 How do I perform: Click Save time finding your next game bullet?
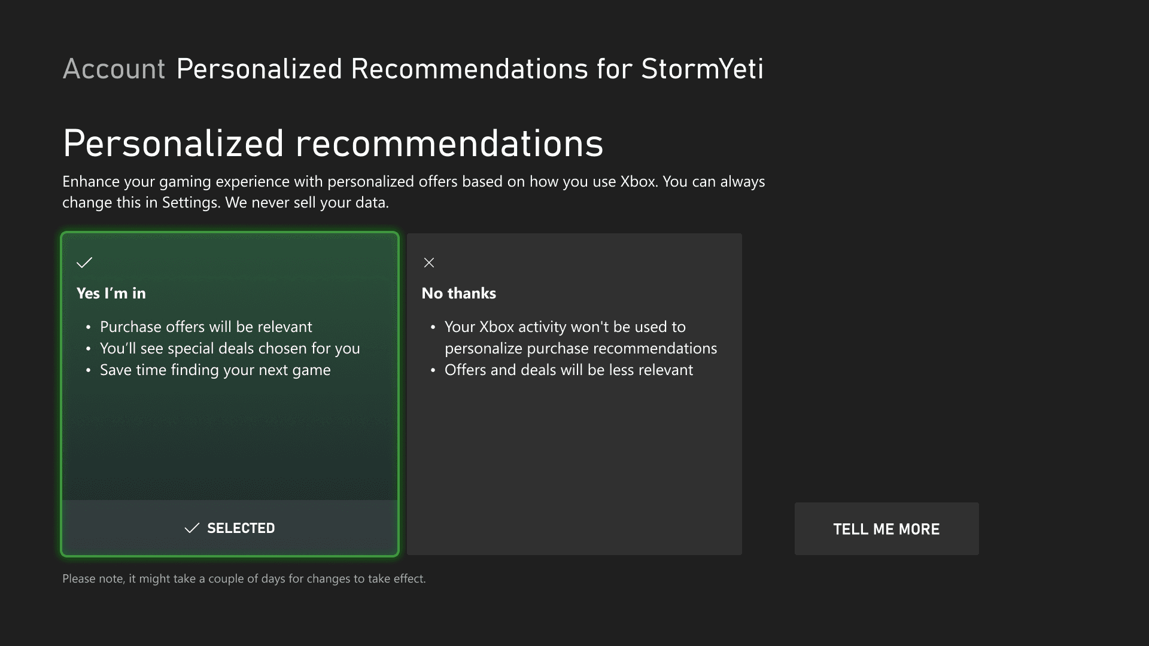pyautogui.click(x=215, y=370)
